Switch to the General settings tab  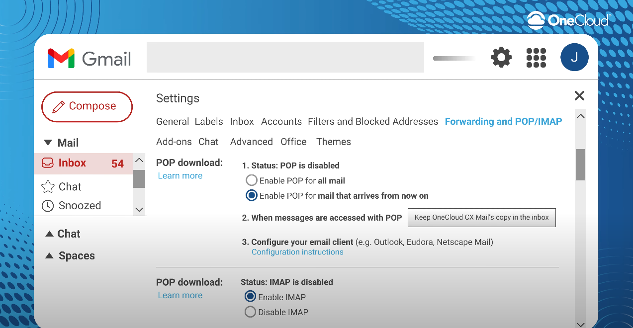pyautogui.click(x=173, y=122)
